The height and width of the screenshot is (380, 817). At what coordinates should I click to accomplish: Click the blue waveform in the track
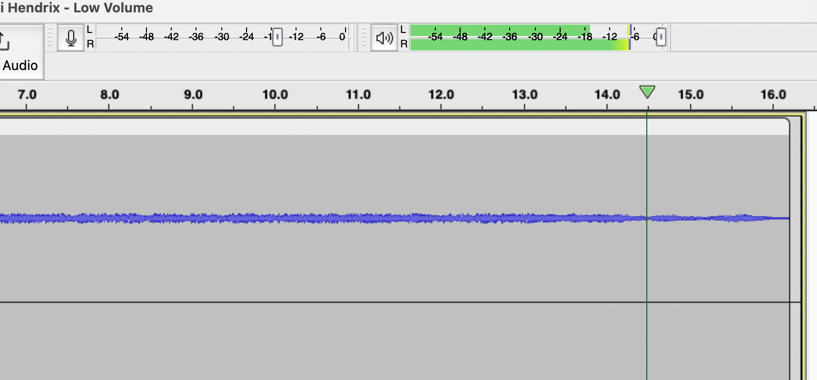(x=395, y=218)
